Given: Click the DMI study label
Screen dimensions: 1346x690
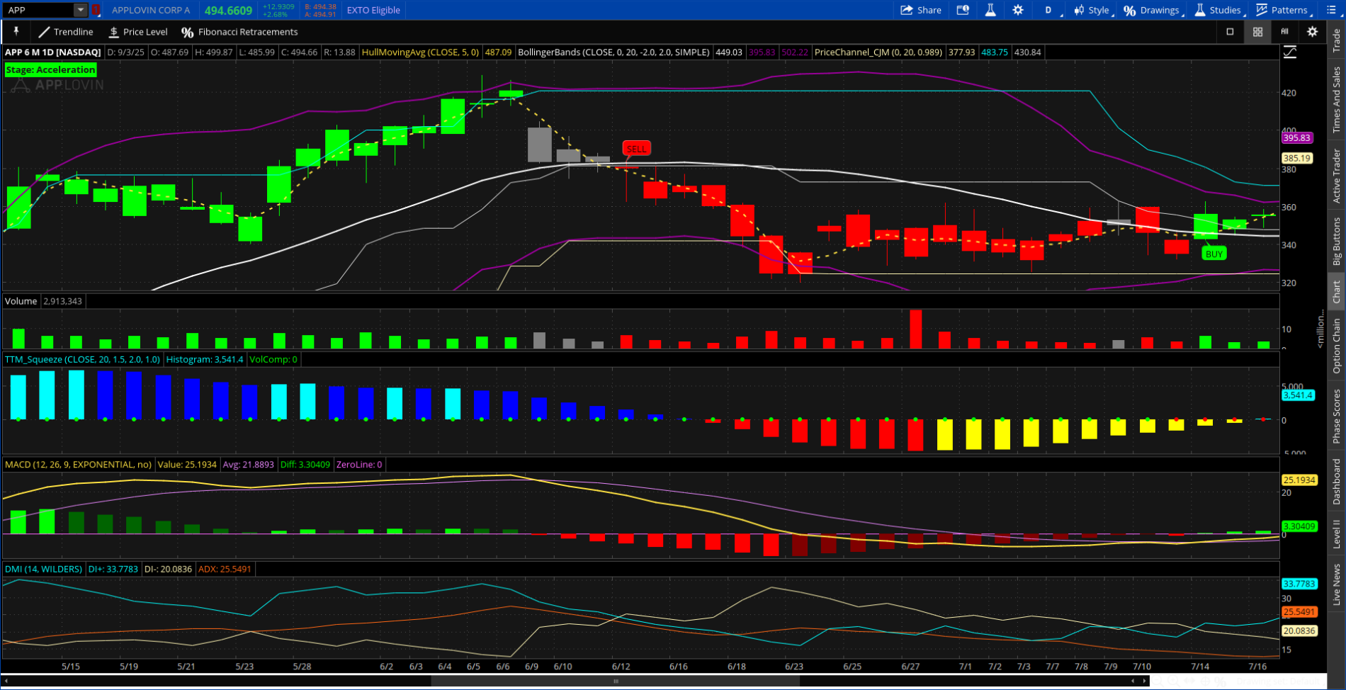Looking at the screenshot, I should point(43,569).
